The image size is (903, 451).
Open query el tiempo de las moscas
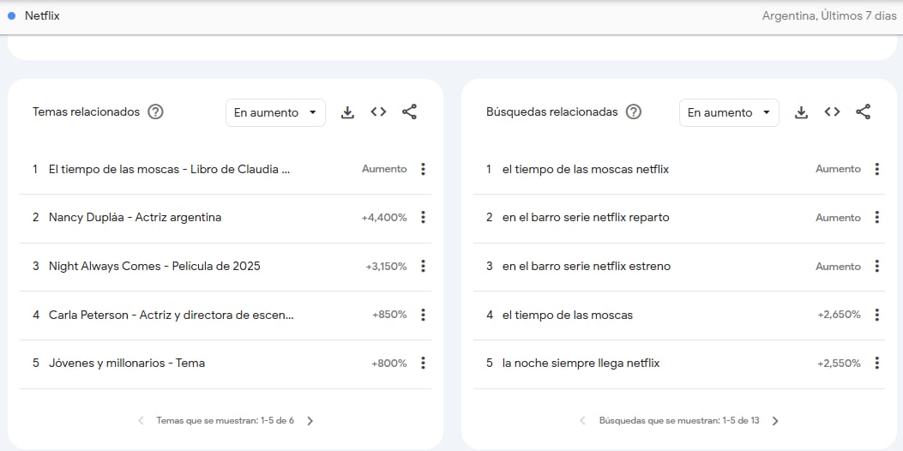point(567,315)
